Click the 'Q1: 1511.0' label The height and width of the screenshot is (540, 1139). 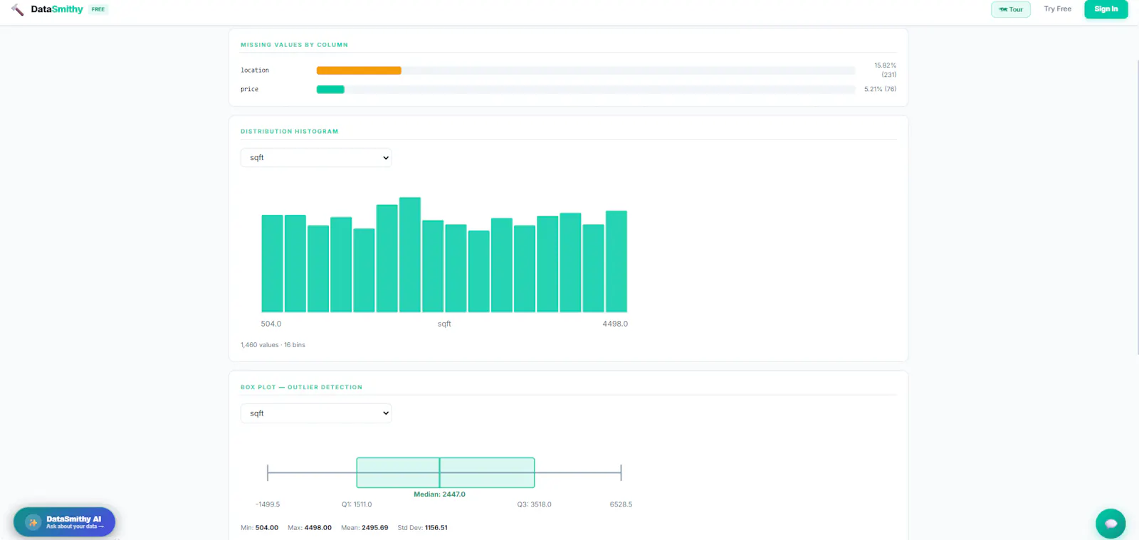[357, 504]
